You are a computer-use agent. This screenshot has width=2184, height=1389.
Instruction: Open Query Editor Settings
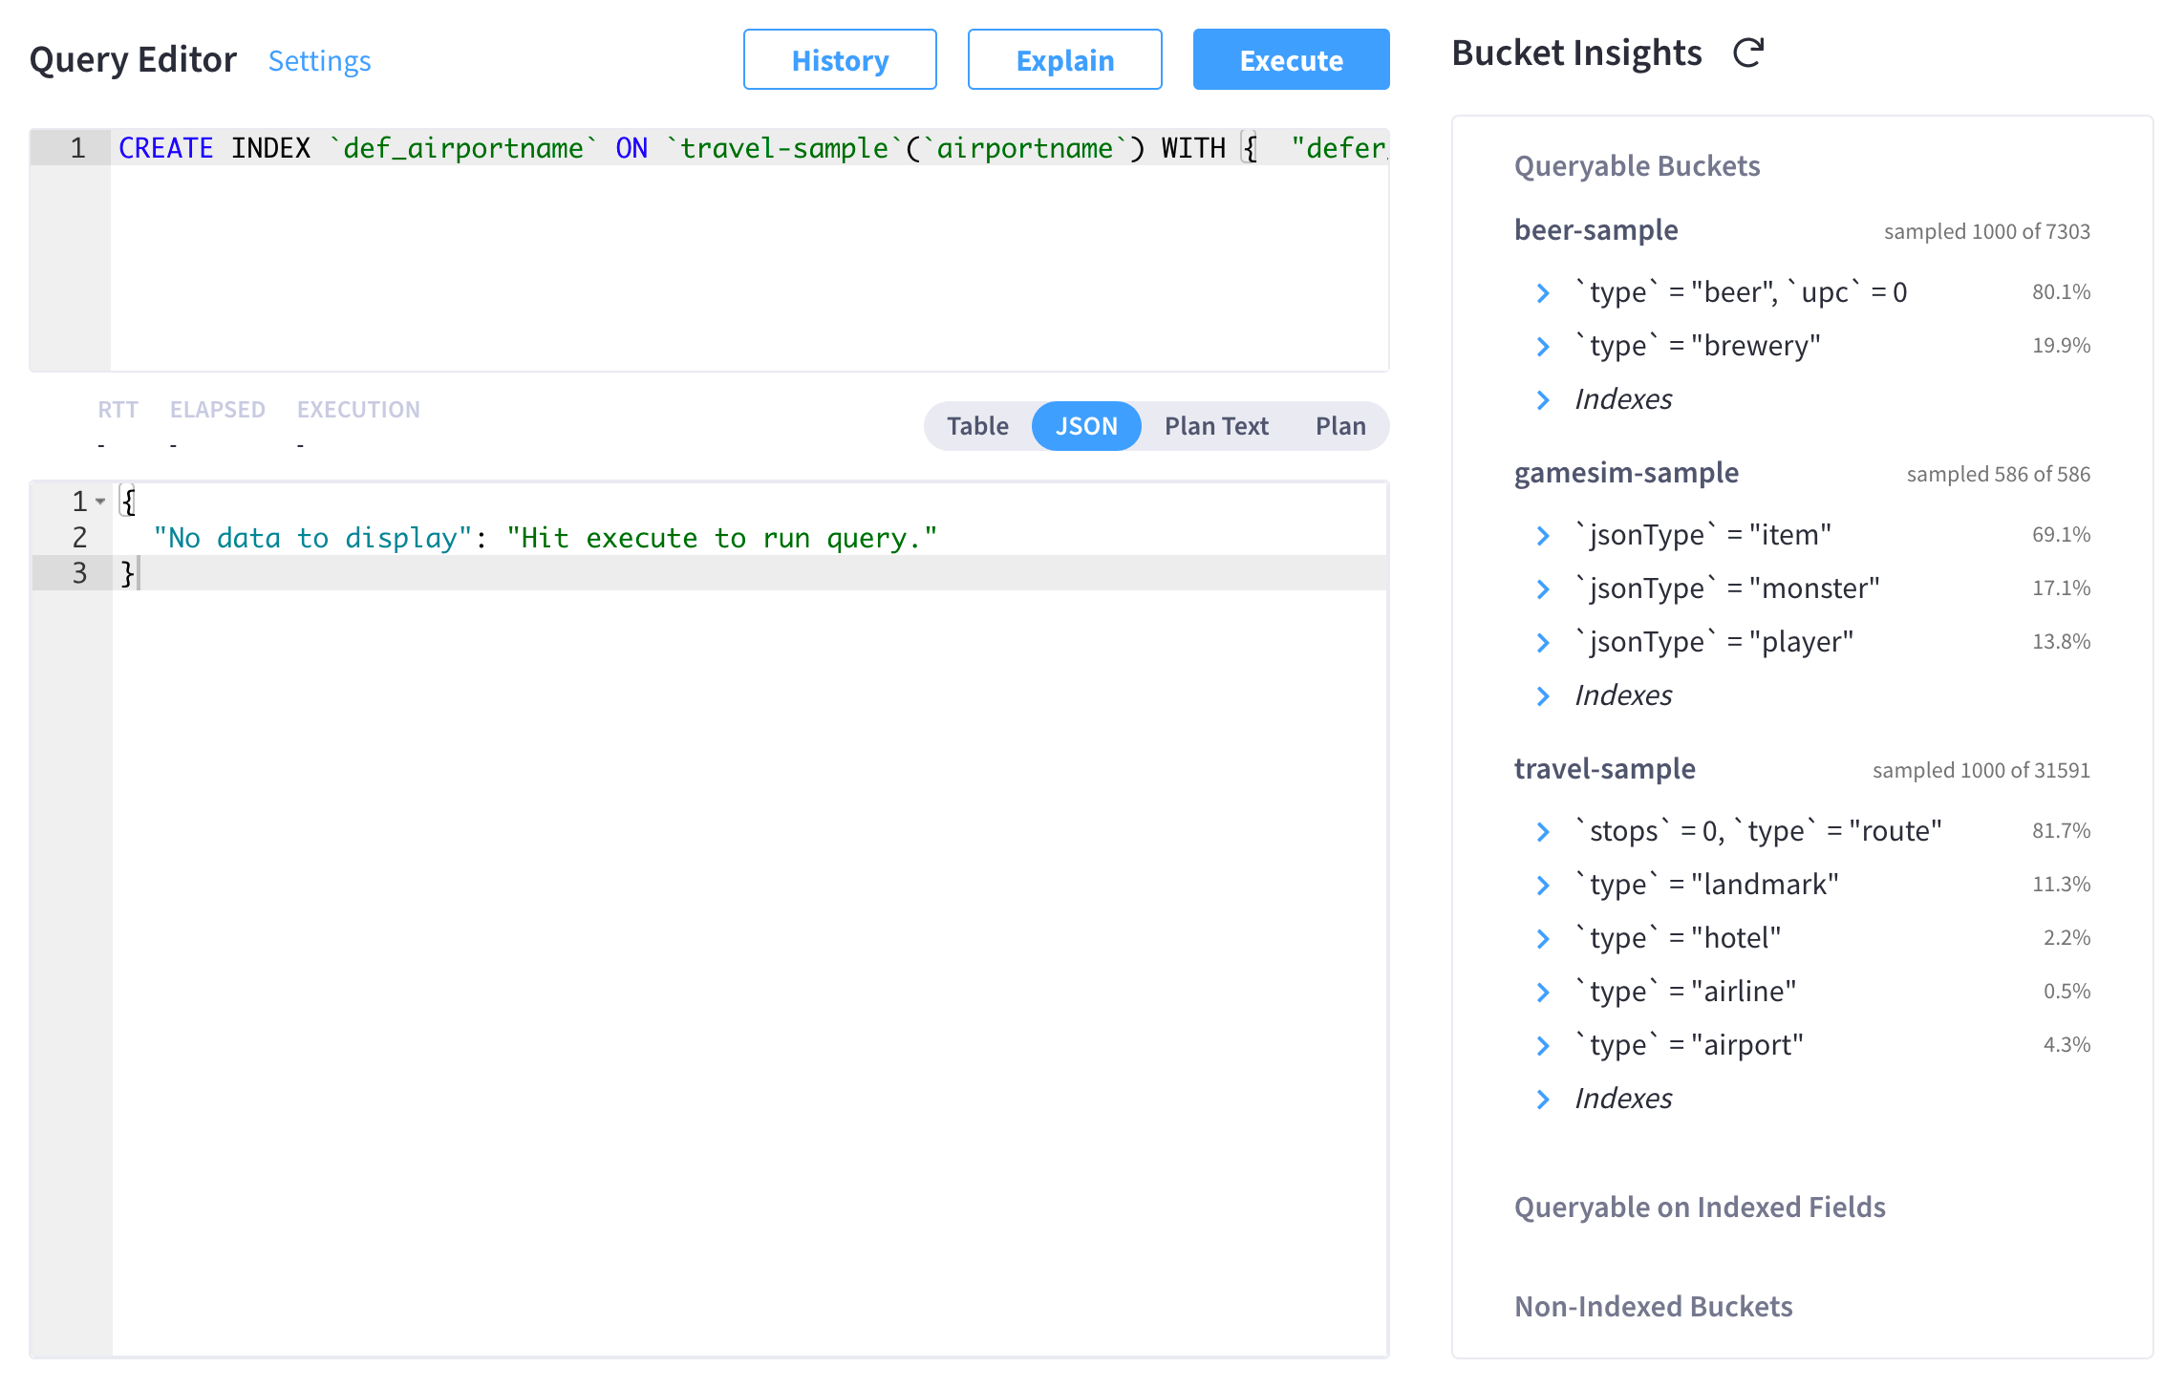tap(319, 60)
